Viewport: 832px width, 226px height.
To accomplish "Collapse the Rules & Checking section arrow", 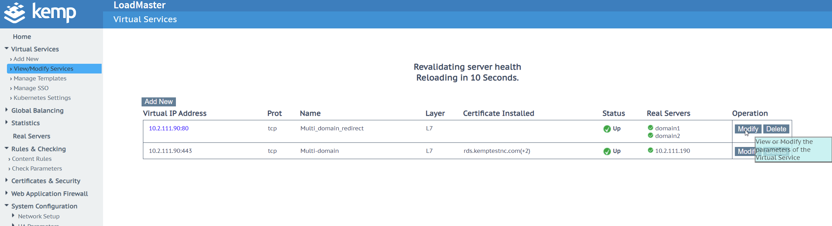I will point(7,148).
